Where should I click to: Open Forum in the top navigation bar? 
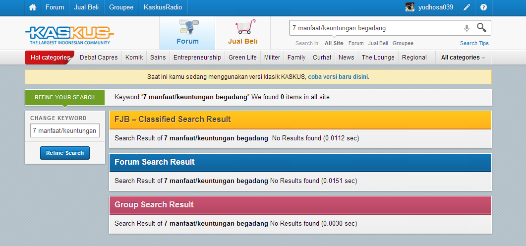click(55, 7)
